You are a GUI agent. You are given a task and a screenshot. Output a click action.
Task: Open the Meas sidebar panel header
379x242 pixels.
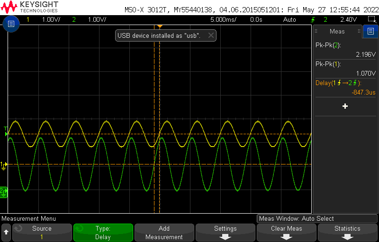[337, 32]
